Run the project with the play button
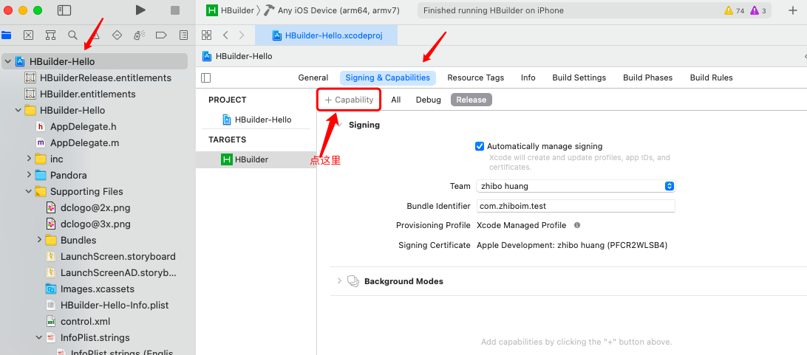This screenshot has height=355, width=807. (x=140, y=10)
